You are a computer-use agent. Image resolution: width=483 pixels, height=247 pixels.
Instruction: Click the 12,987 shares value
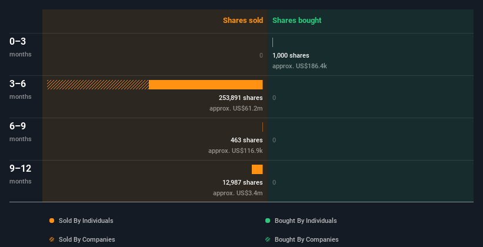pos(242,183)
